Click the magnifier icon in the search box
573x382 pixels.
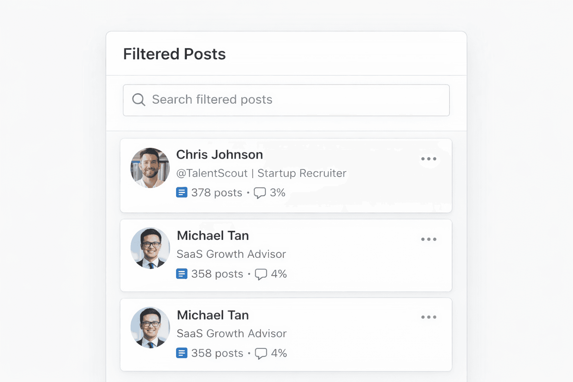click(x=138, y=100)
